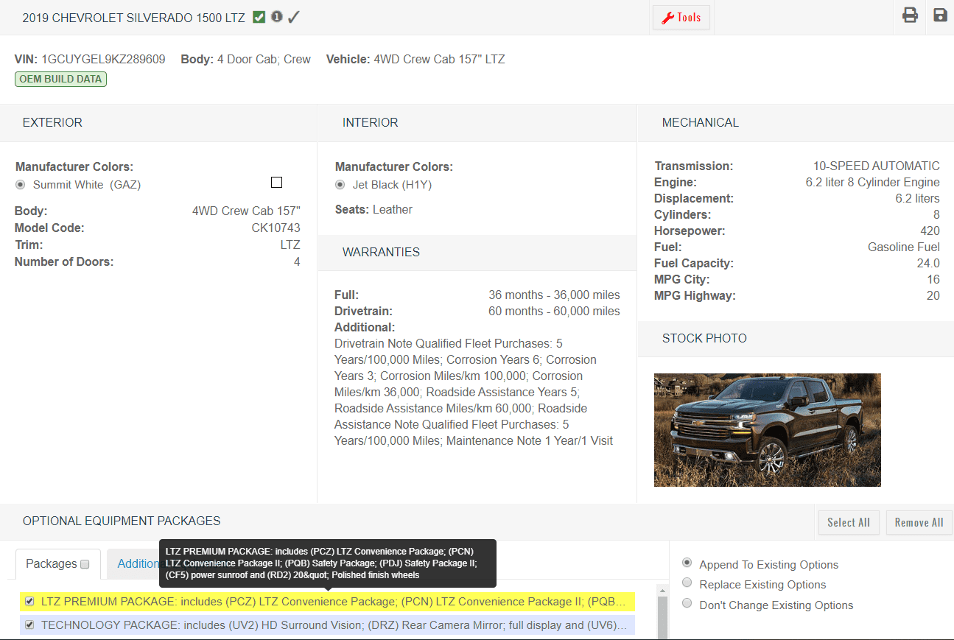
Task: Click the body value 4 Door Cab; Crew
Action: coord(264,59)
